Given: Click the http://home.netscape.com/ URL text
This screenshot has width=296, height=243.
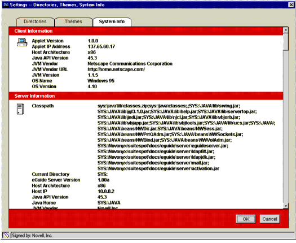Looking at the screenshot, I should click(x=116, y=70).
